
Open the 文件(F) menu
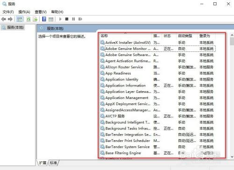tap(8, 12)
